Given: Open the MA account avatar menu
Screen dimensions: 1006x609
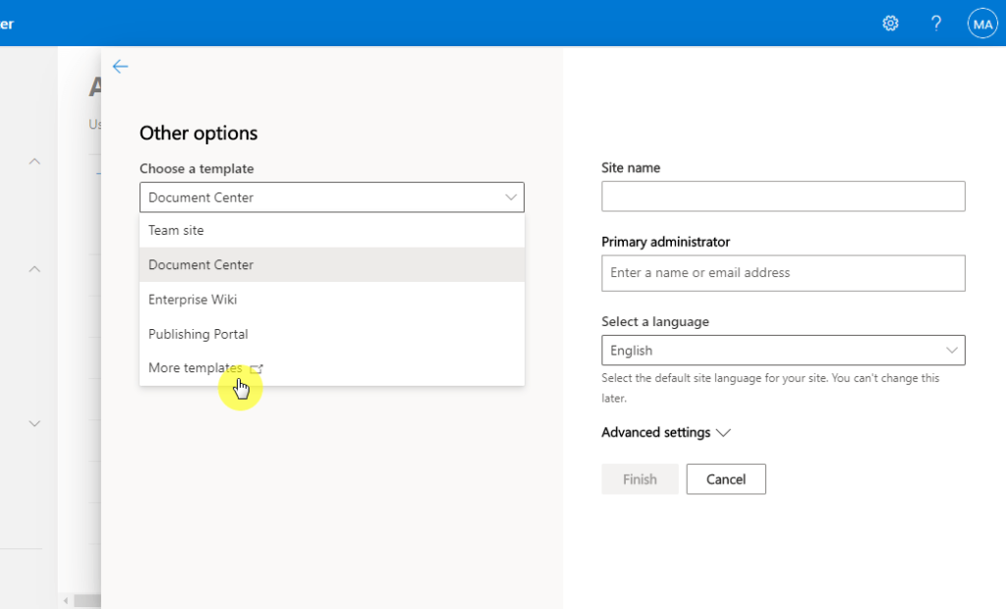Looking at the screenshot, I should click(982, 24).
